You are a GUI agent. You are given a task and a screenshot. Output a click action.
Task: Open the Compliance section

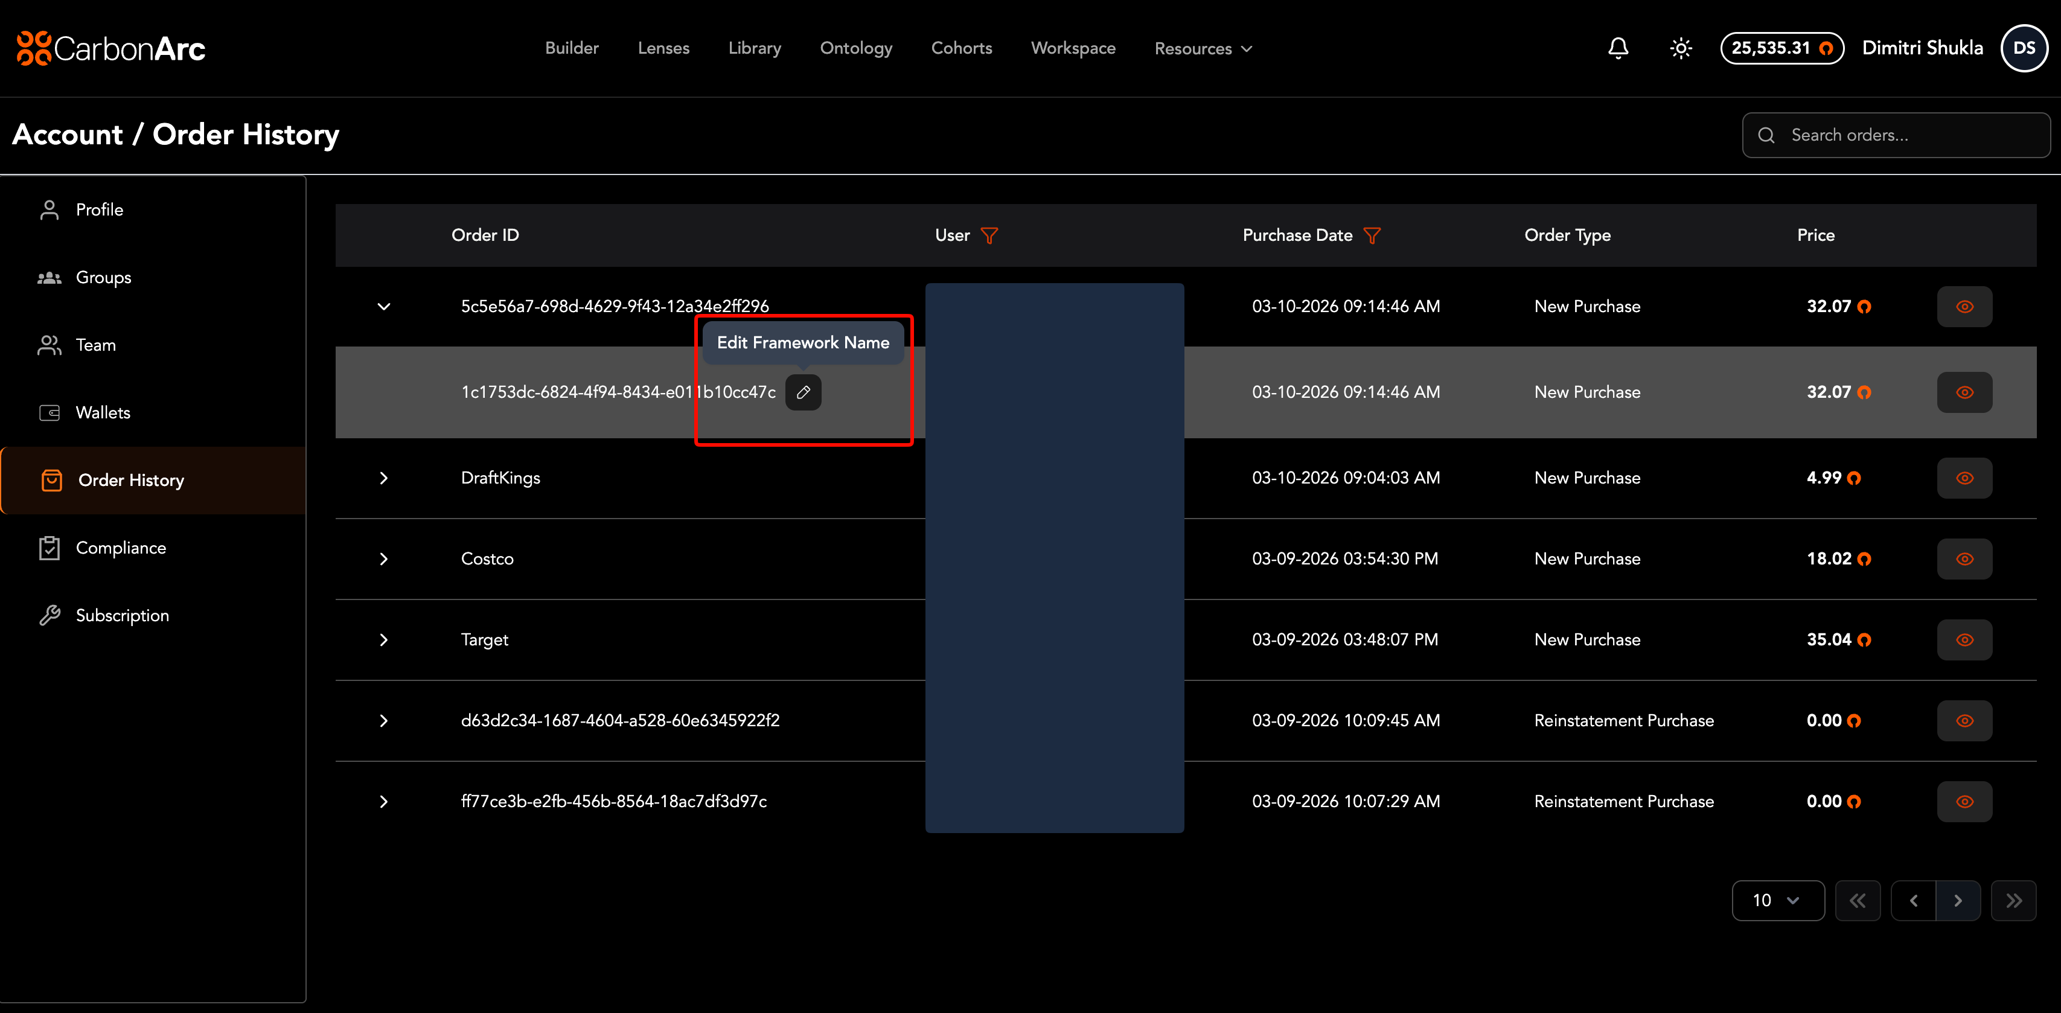click(120, 548)
